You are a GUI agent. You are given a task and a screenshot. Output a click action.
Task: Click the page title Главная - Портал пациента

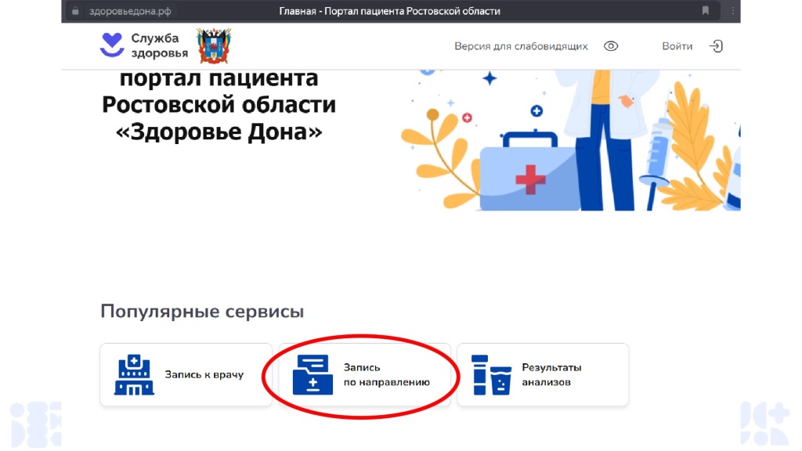pos(390,11)
